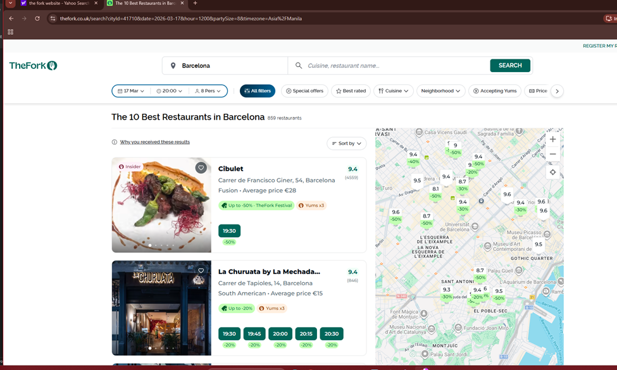Open a new browser tab with plus icon
617x370 pixels.
(195, 3)
